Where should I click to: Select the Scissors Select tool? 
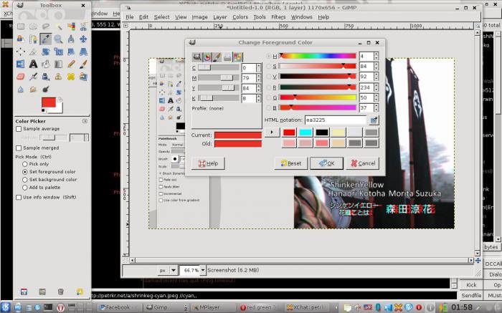83,27
